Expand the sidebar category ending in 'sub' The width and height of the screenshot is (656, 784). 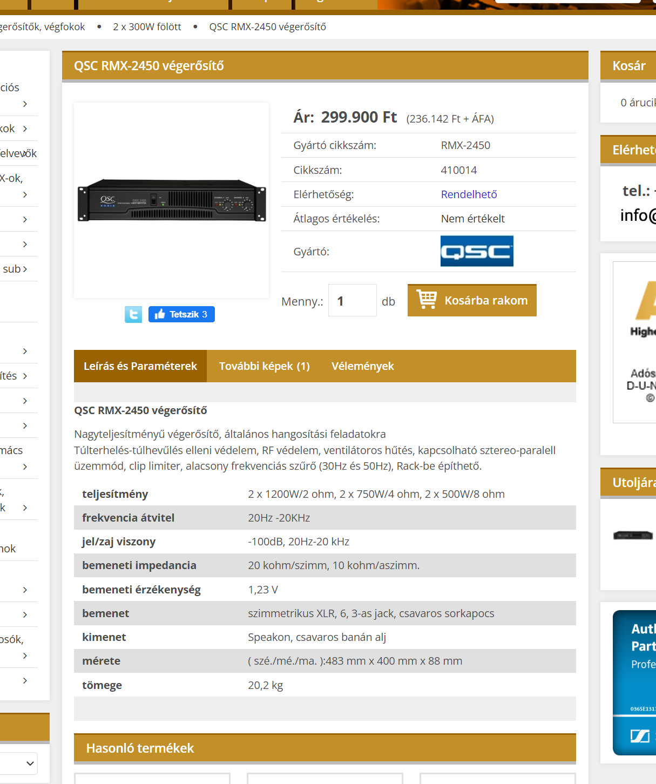pos(25,269)
